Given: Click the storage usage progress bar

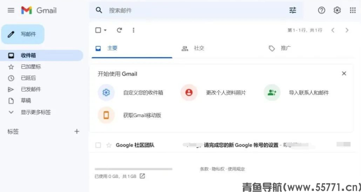Looking at the screenshot, I should click(134, 169).
